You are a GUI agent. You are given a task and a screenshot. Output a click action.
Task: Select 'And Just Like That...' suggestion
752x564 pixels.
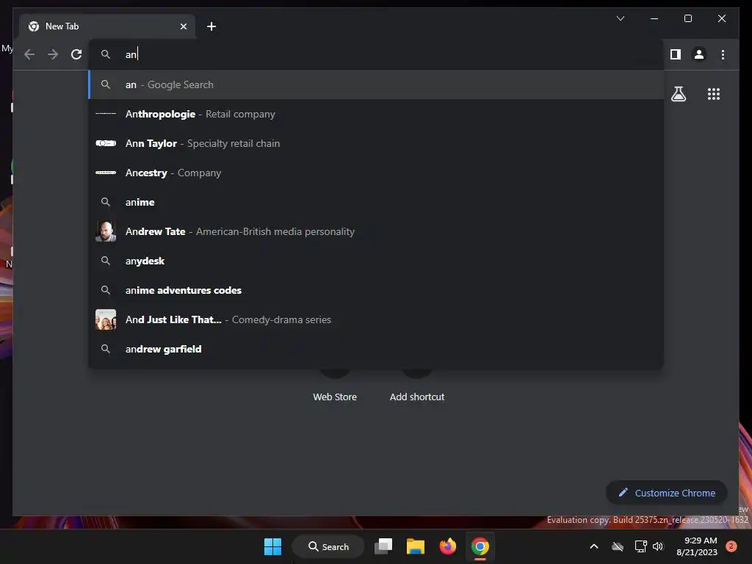(377, 319)
